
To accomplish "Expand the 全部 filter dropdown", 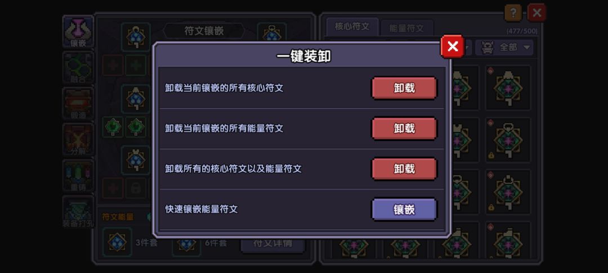I will click(x=504, y=48).
